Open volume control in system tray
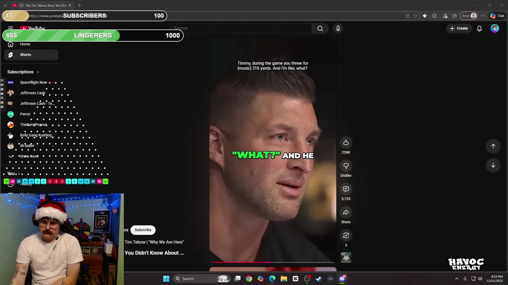 click(x=480, y=279)
